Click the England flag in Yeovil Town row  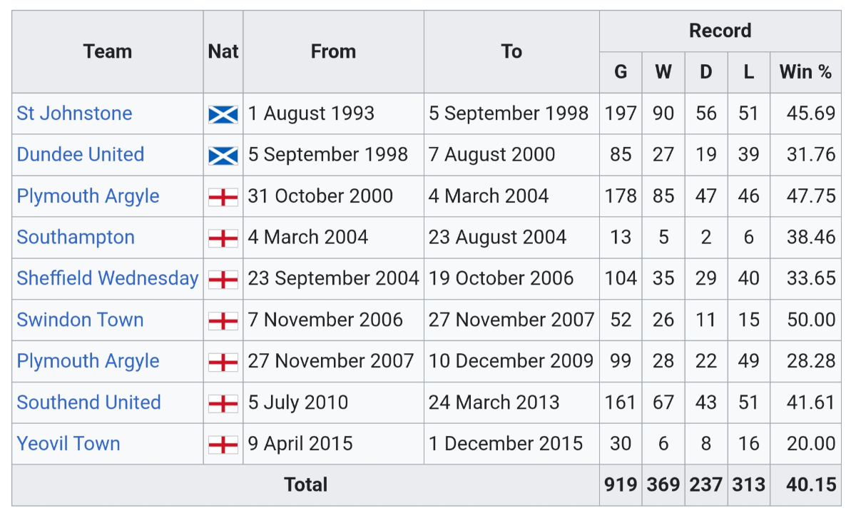coord(223,445)
